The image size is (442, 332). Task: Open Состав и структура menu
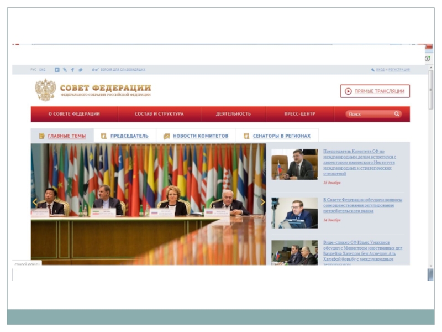159,114
